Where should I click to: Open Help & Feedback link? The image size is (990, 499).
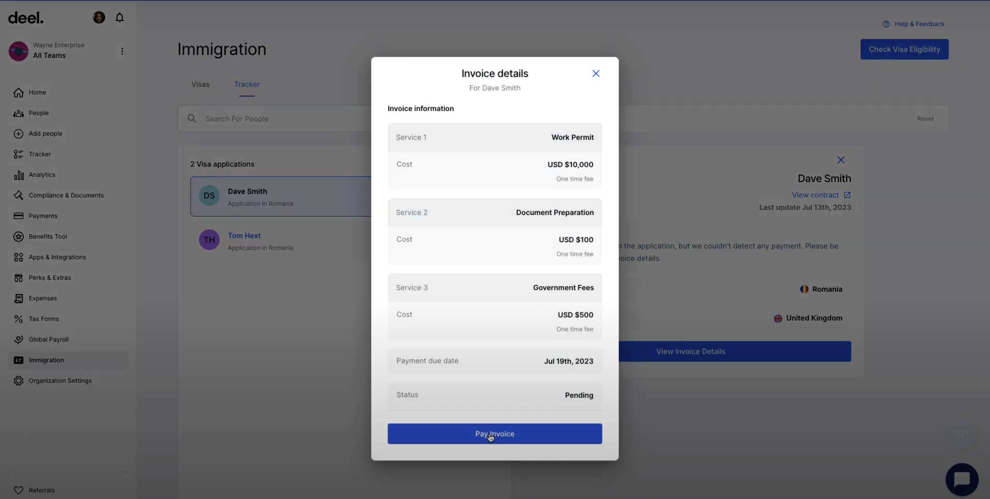[x=919, y=24]
